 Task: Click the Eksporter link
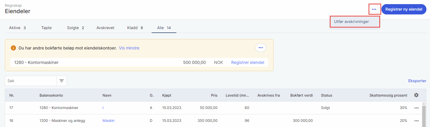tap(417, 81)
